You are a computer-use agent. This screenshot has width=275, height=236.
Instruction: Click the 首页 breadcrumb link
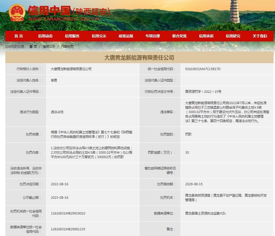[x=33, y=47]
